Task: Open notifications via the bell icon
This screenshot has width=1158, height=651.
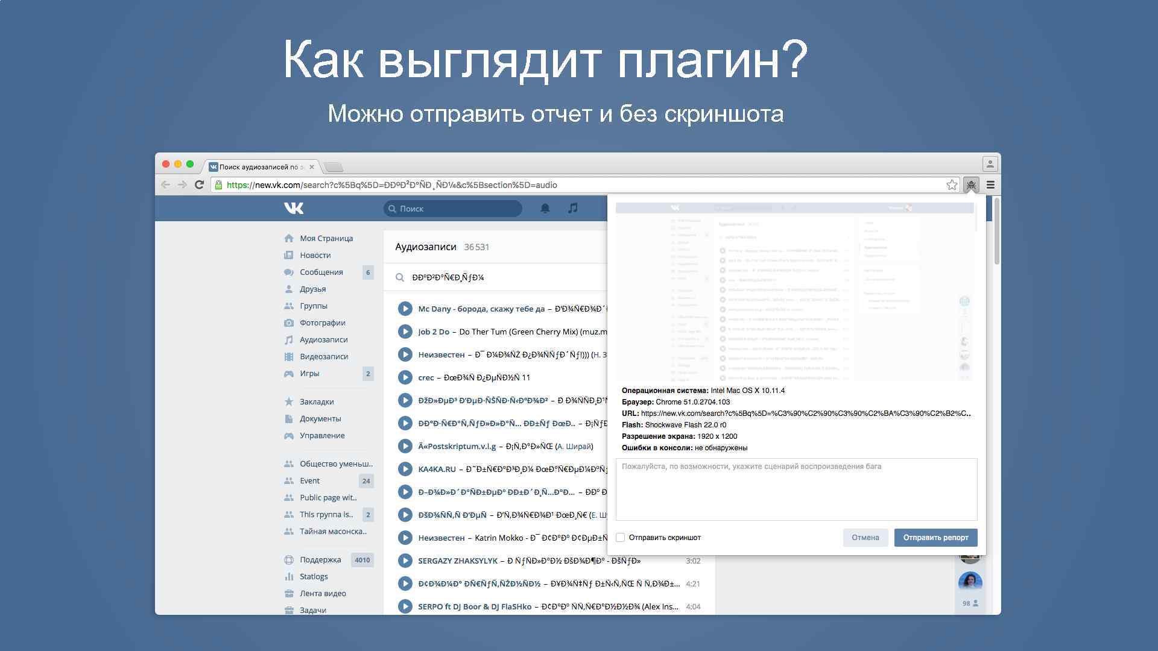Action: tap(545, 208)
